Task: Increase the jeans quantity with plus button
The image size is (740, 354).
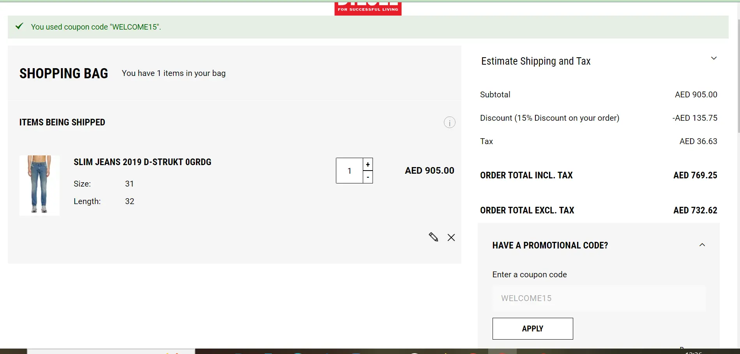Action: (x=367, y=164)
